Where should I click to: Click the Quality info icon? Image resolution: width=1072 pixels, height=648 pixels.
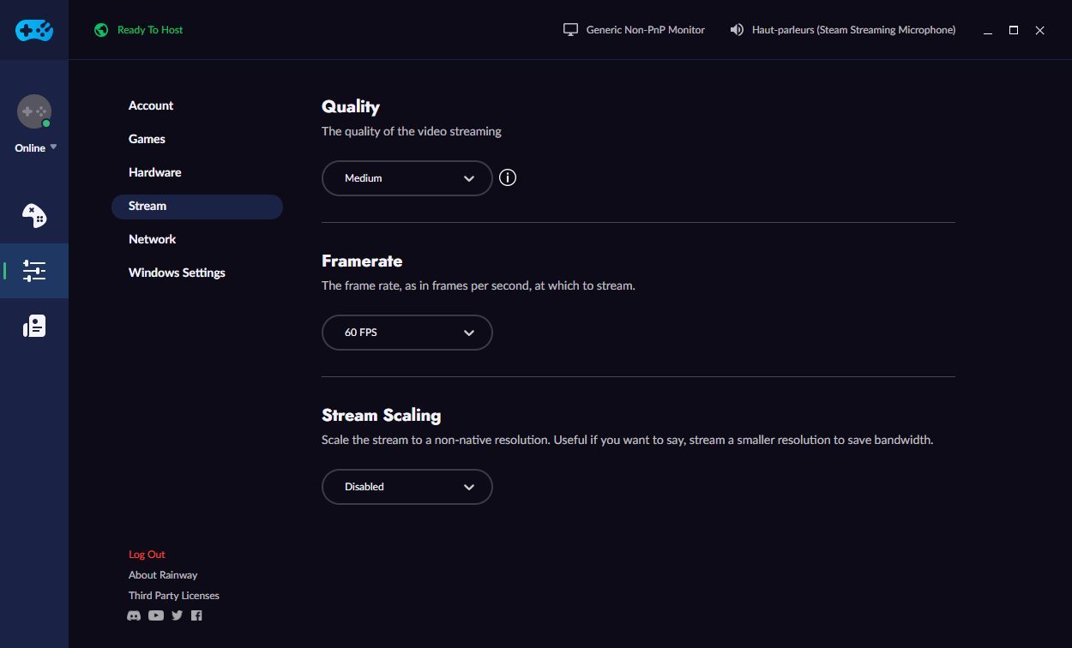coord(508,178)
